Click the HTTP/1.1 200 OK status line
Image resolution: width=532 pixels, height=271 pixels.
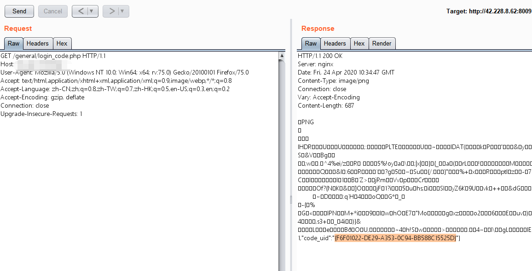(x=320, y=56)
